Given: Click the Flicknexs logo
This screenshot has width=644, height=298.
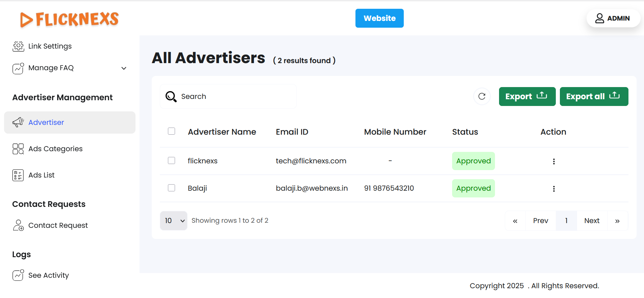Looking at the screenshot, I should (70, 19).
